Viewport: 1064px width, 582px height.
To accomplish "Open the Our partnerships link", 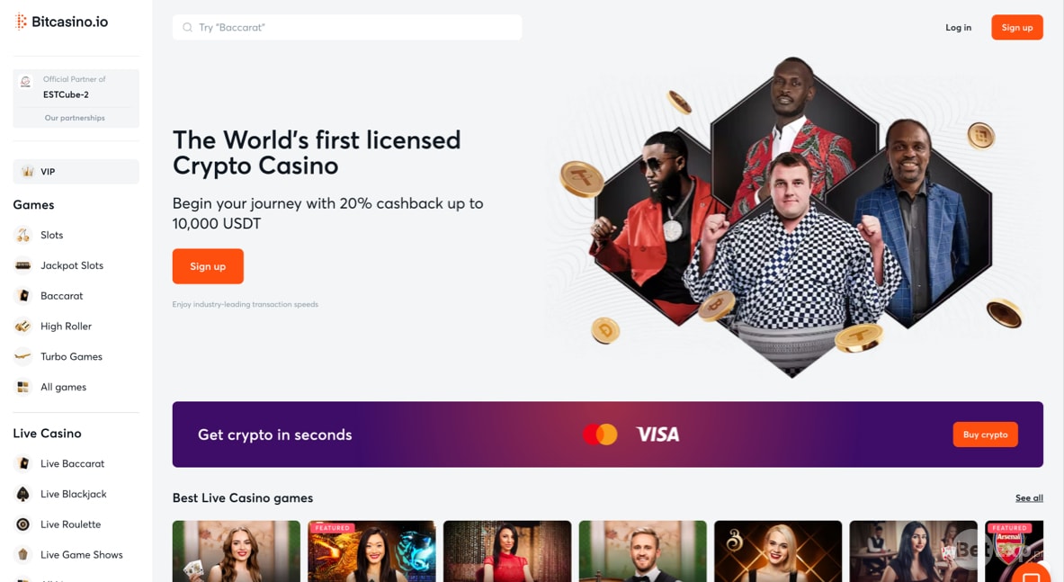I will point(75,117).
